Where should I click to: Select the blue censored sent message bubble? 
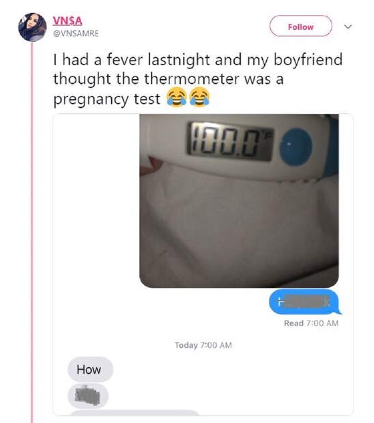click(x=305, y=302)
